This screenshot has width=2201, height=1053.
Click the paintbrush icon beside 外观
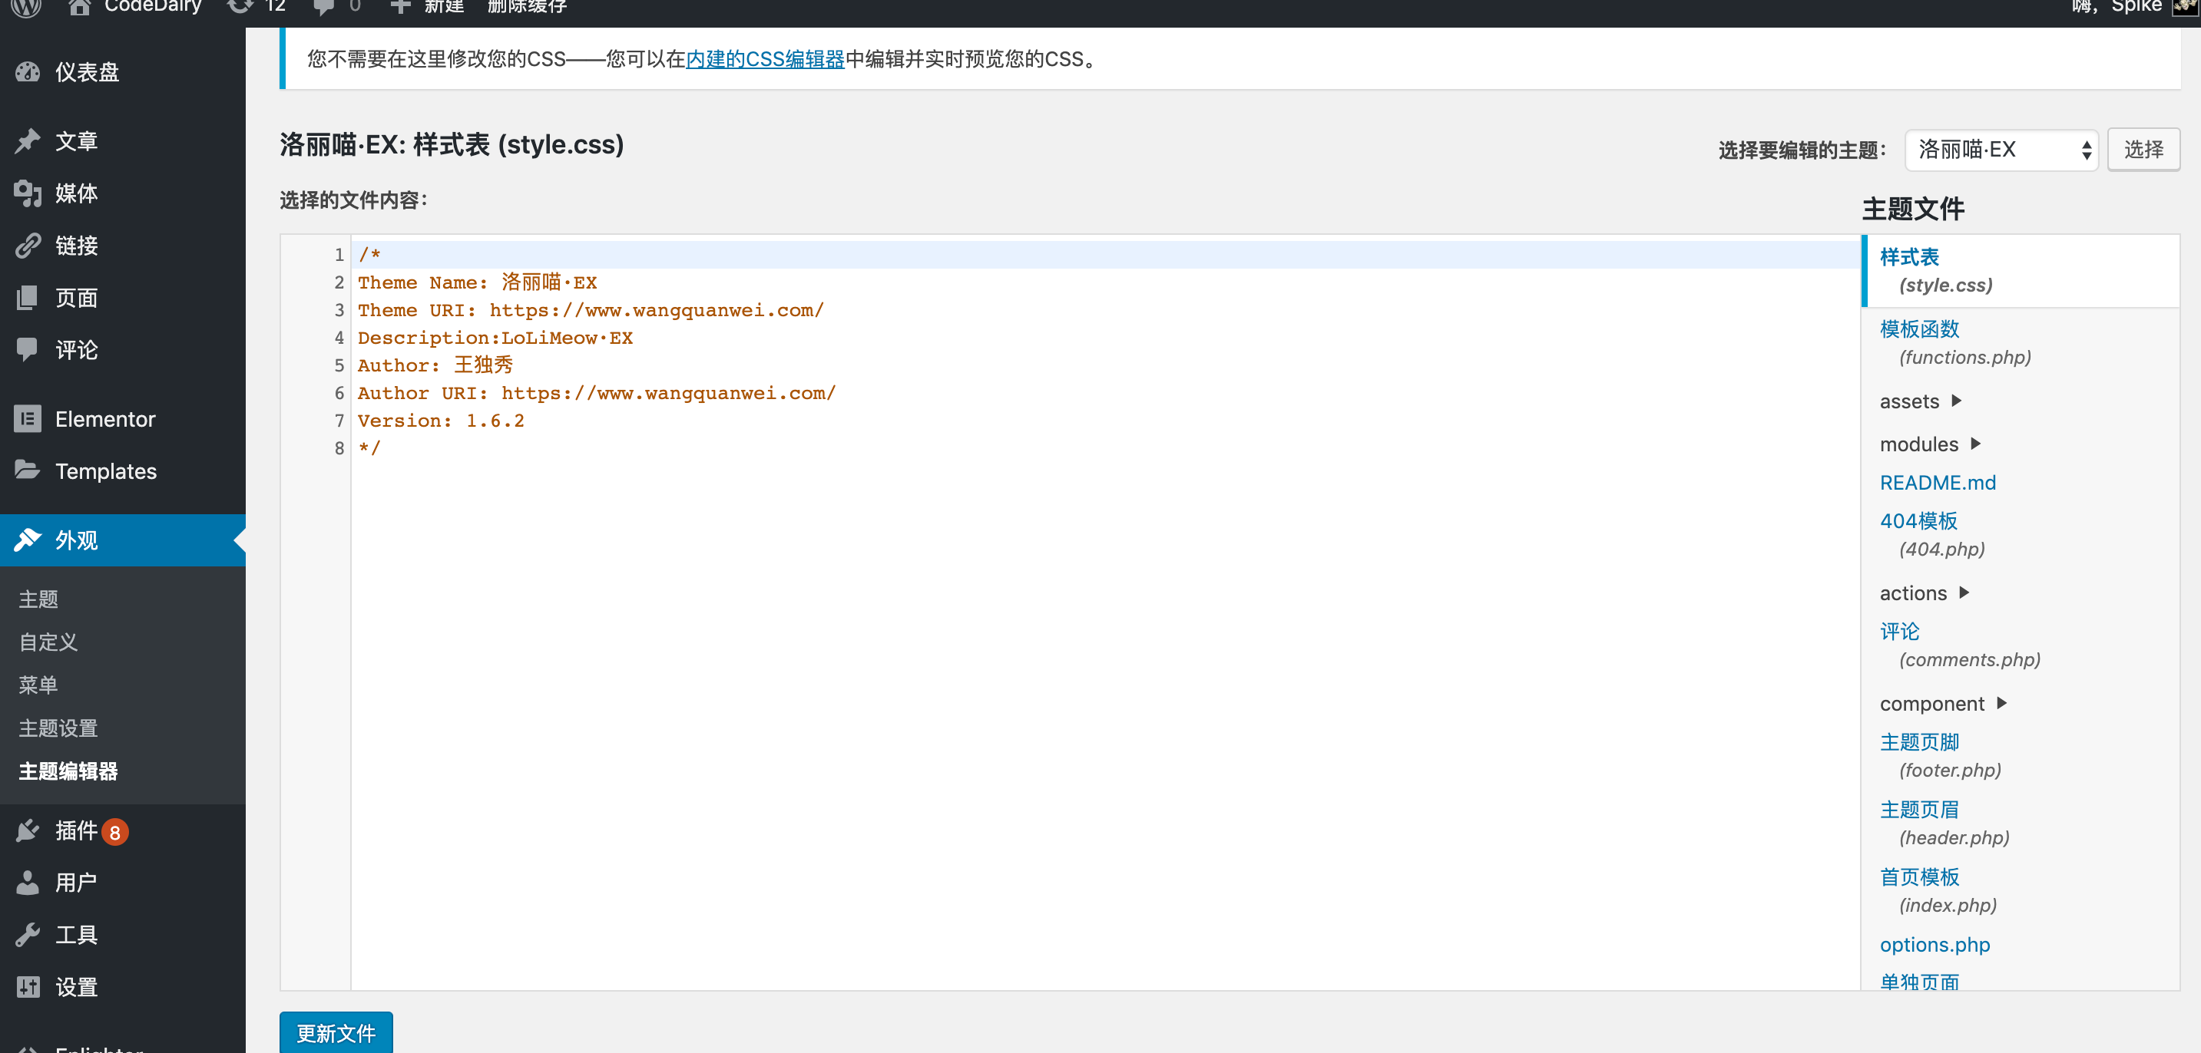click(28, 540)
